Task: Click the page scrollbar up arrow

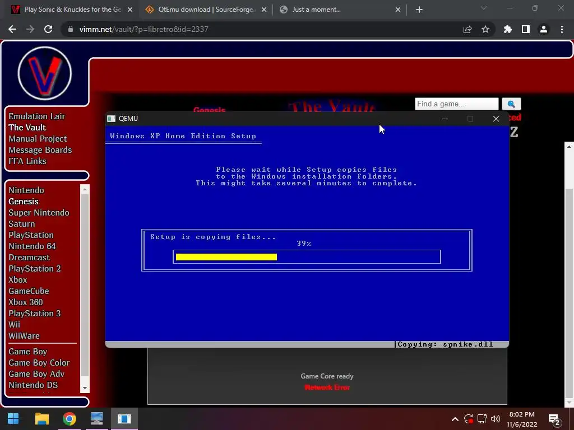Action: [569, 147]
